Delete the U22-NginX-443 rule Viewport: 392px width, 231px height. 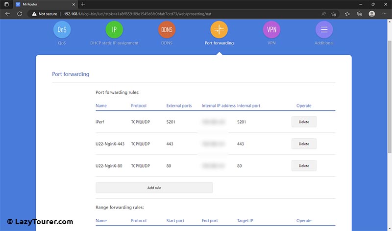click(304, 144)
